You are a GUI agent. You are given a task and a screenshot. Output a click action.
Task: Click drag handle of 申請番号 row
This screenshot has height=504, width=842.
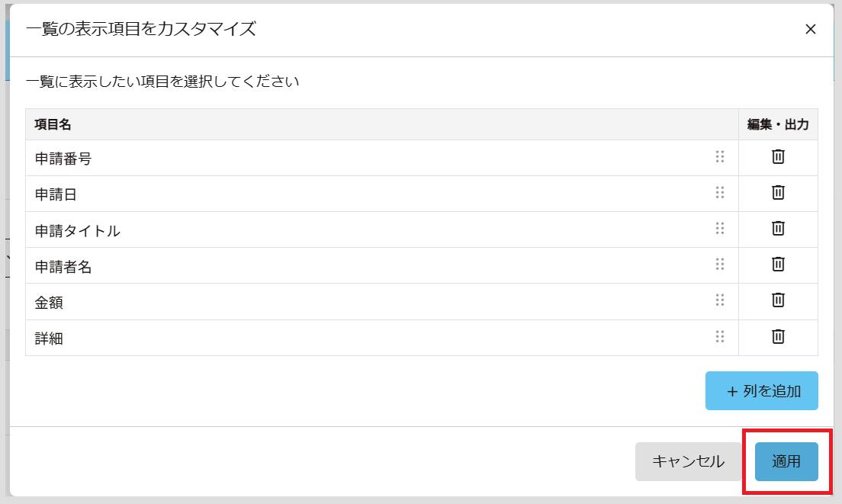click(719, 157)
